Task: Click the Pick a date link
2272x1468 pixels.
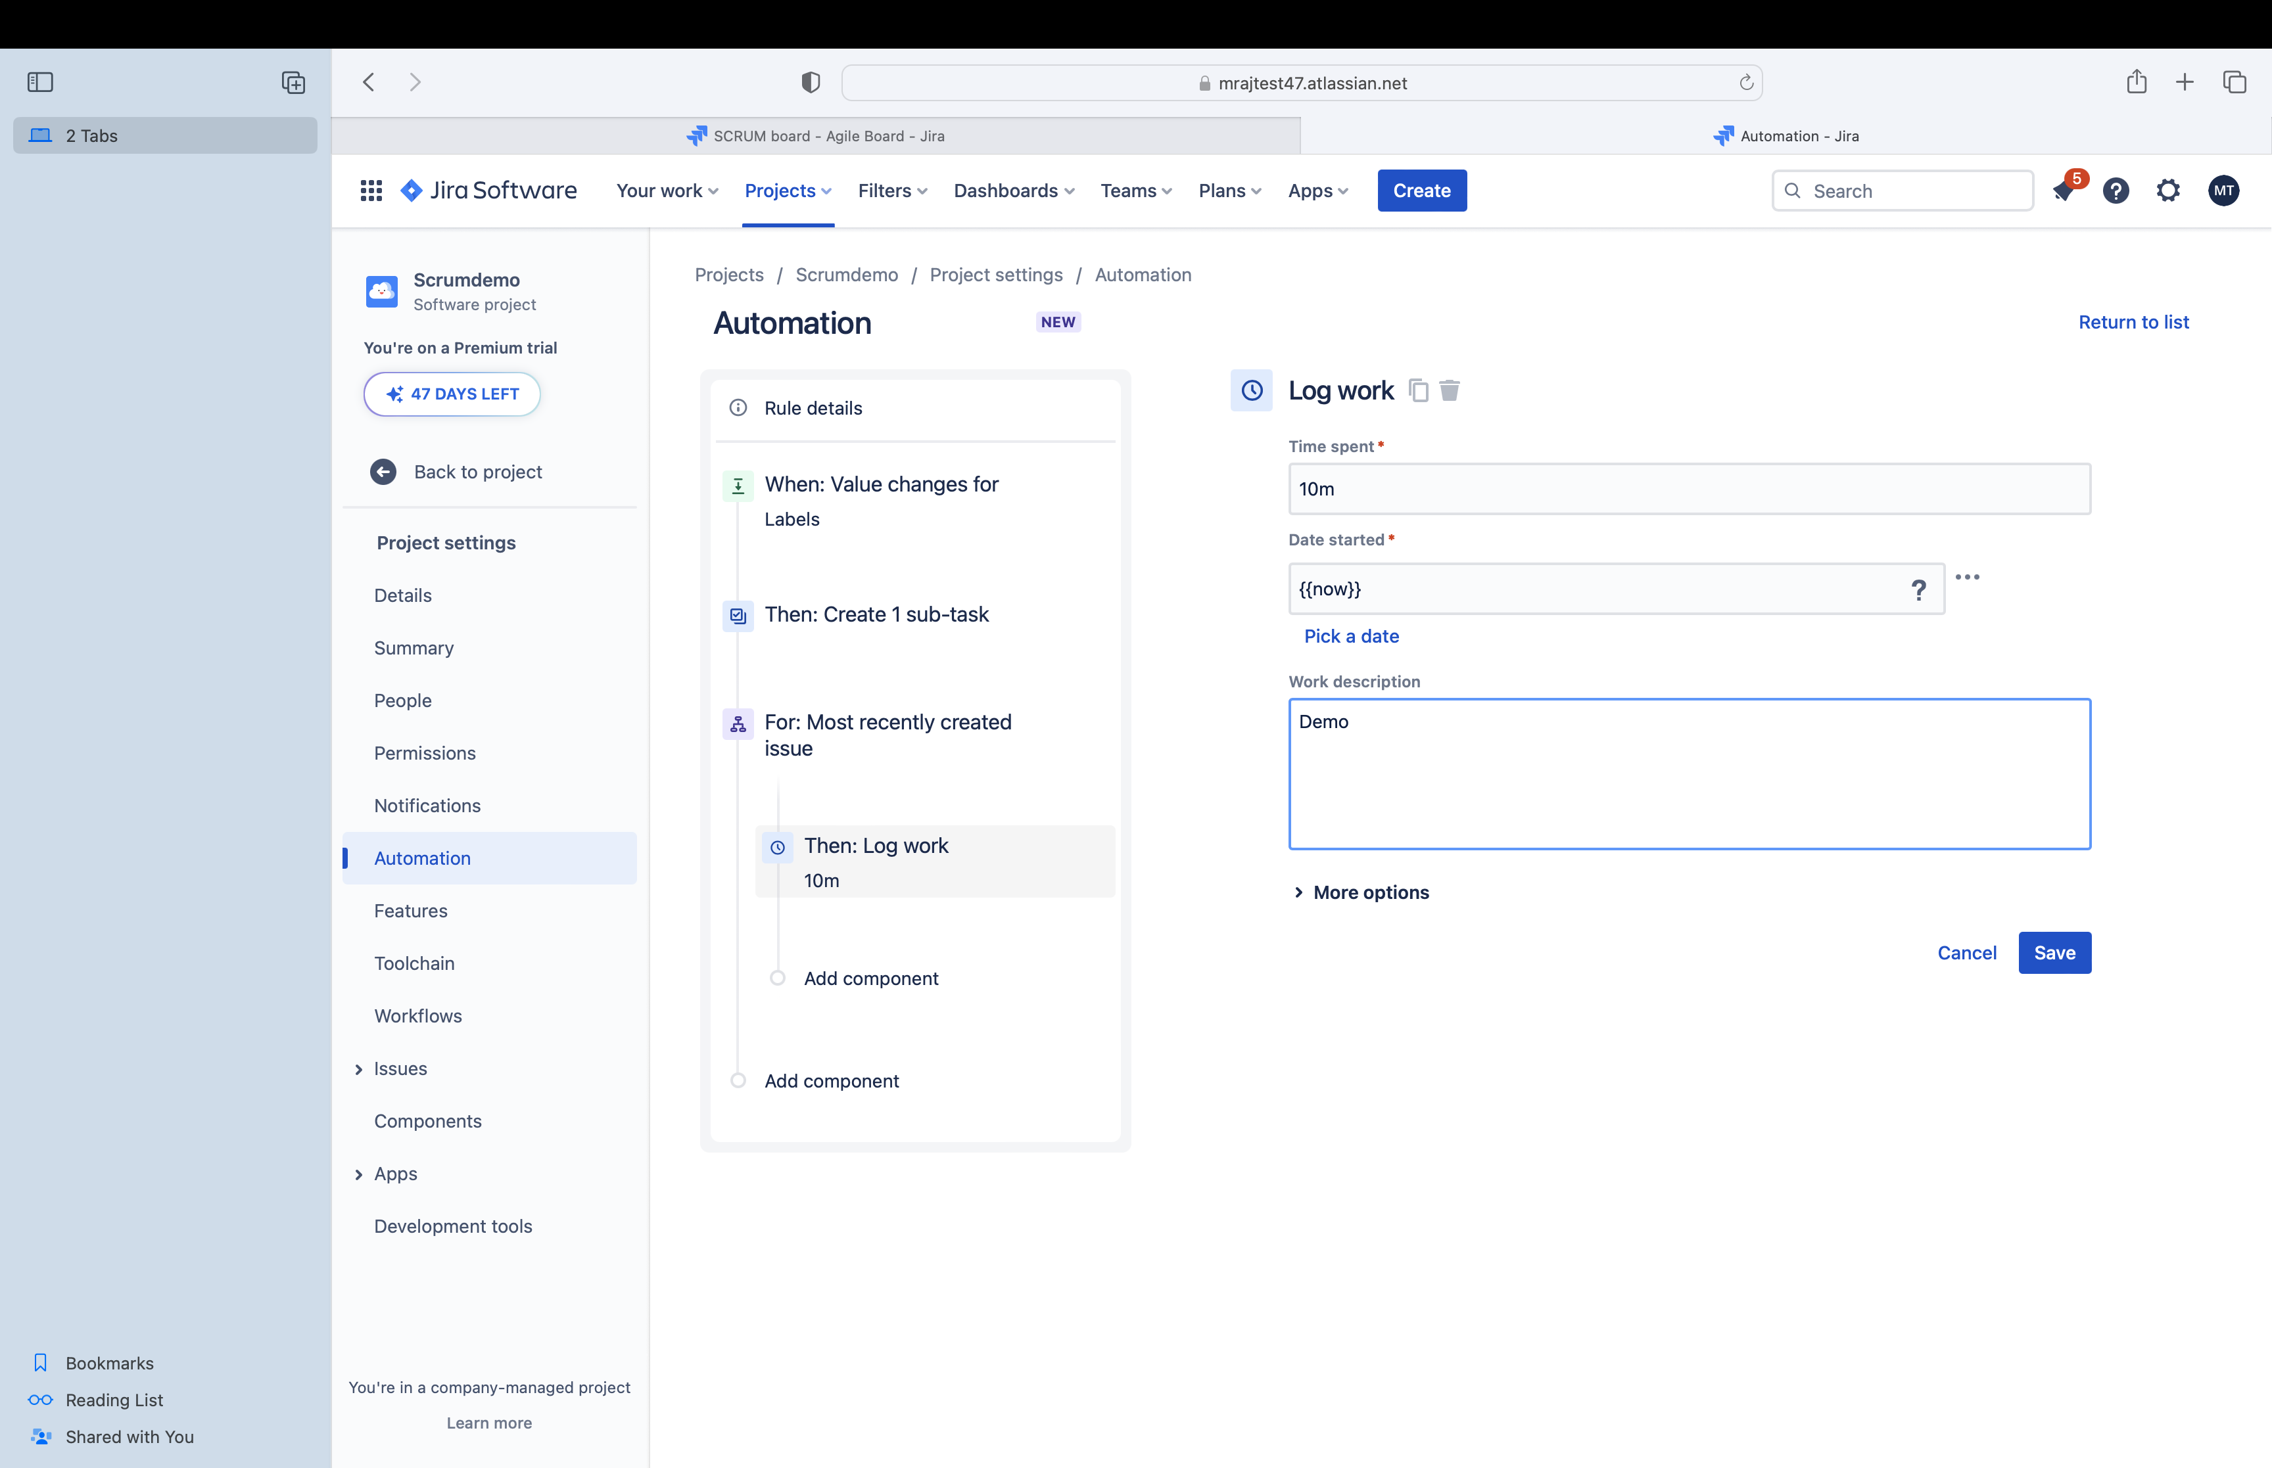Action: pyautogui.click(x=1351, y=636)
